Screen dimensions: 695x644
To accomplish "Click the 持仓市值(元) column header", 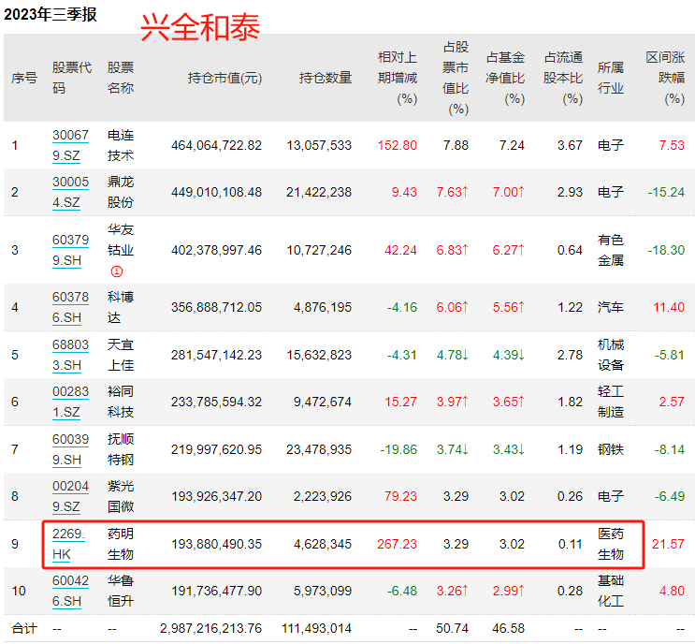I will [224, 78].
